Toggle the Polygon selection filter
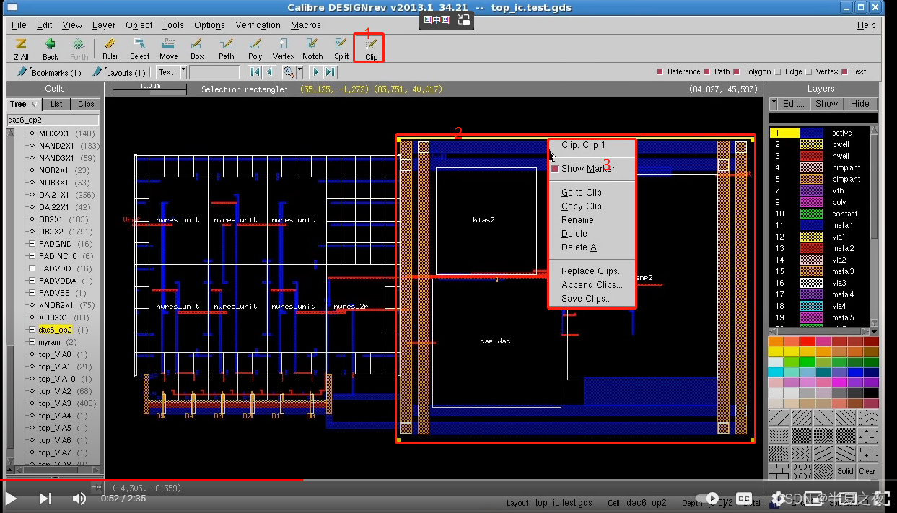The height and width of the screenshot is (513, 897). [737, 71]
